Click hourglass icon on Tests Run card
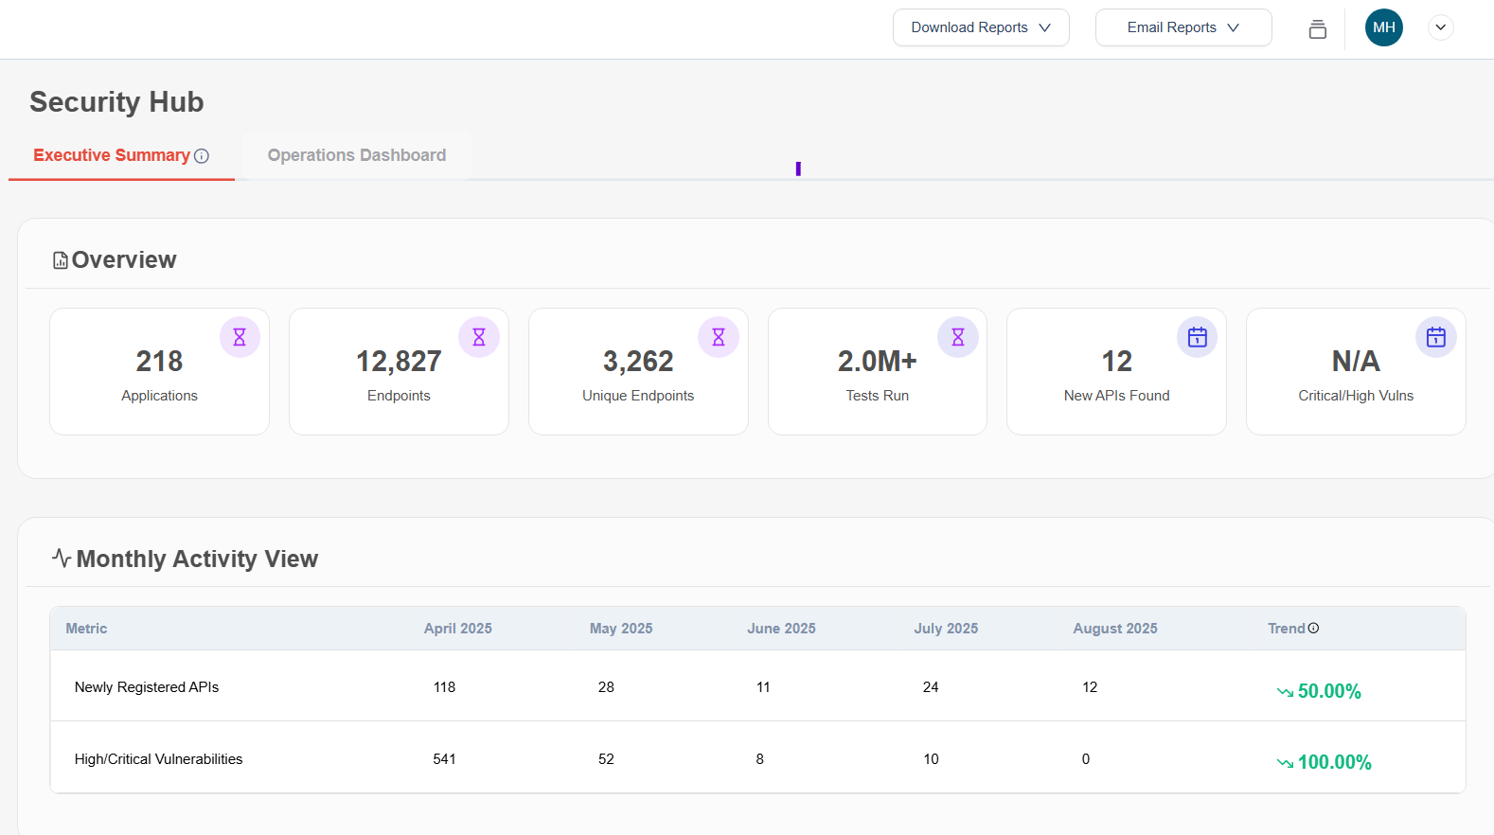1494x835 pixels. click(958, 337)
